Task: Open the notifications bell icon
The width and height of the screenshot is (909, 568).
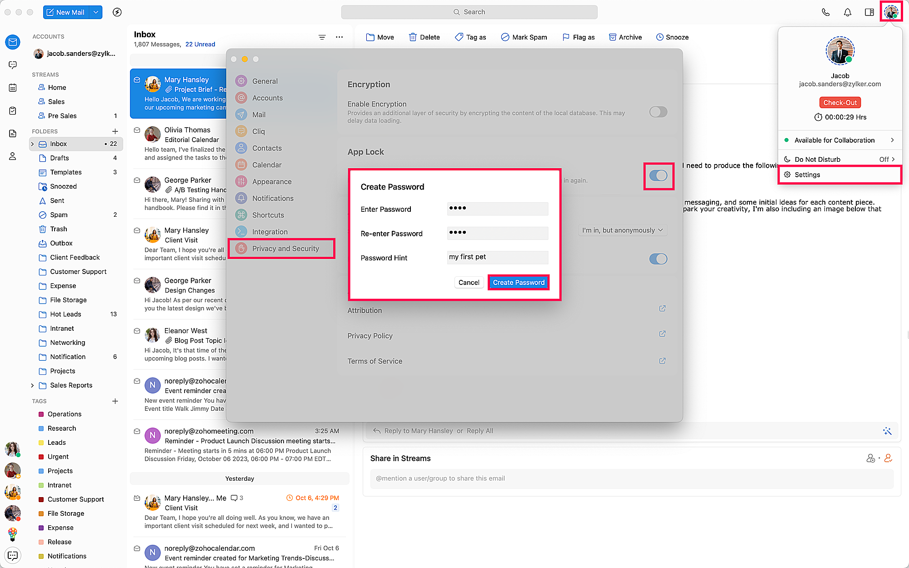Action: [x=847, y=12]
